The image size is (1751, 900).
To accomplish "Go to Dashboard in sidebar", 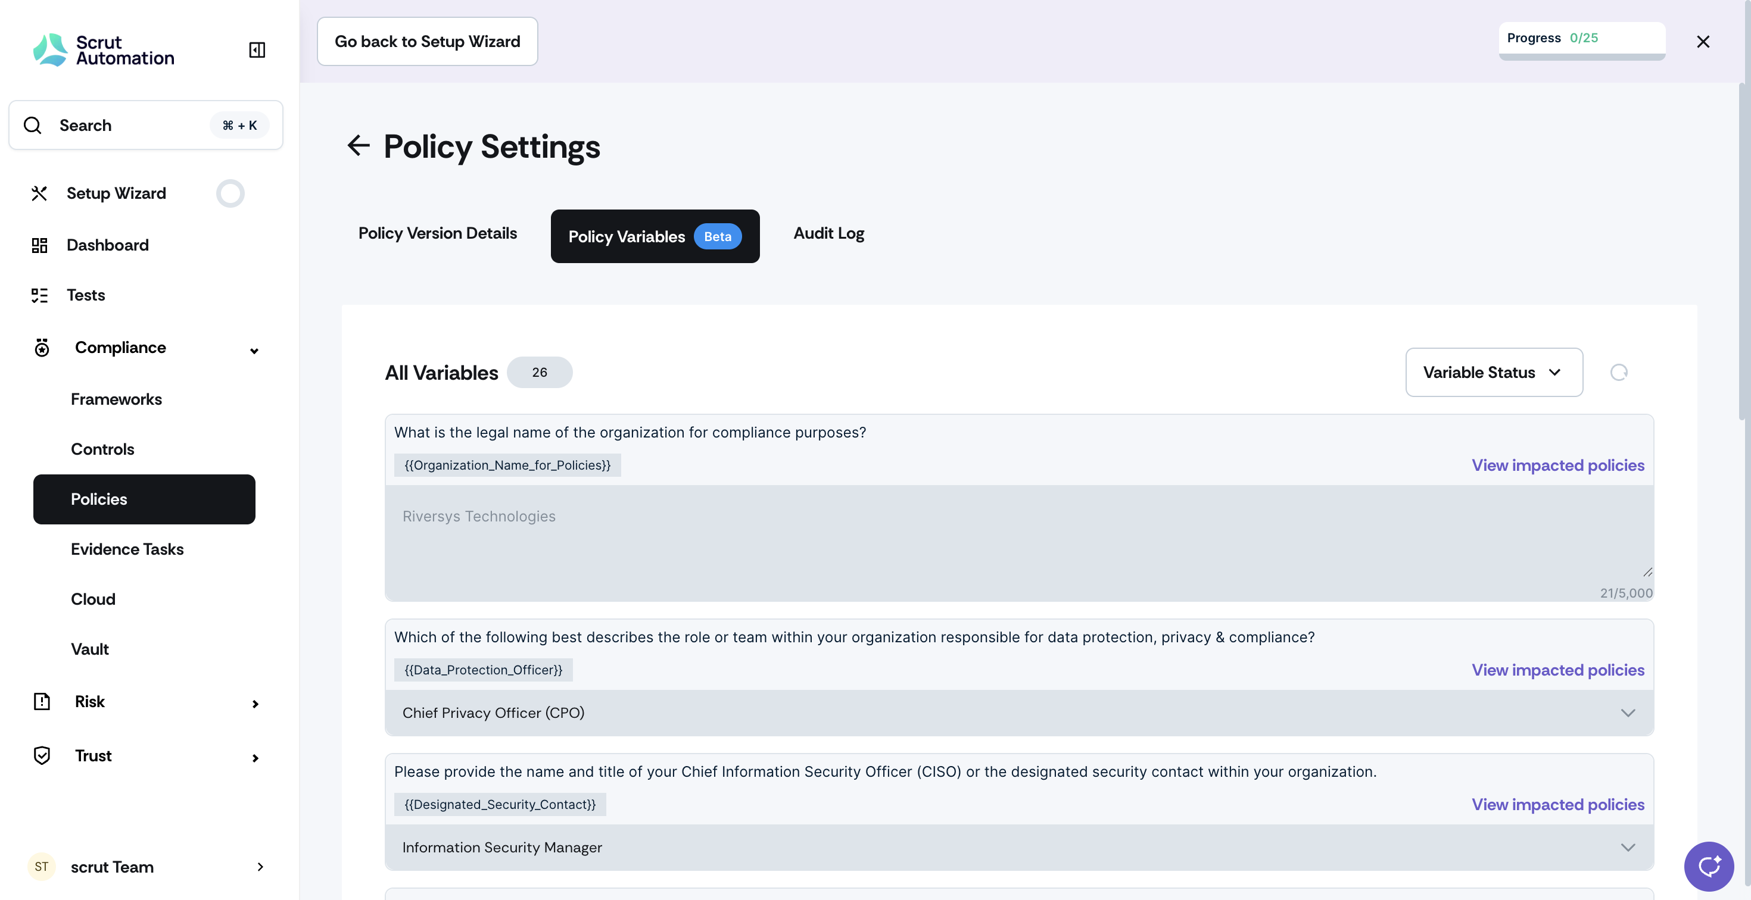I will [x=107, y=245].
